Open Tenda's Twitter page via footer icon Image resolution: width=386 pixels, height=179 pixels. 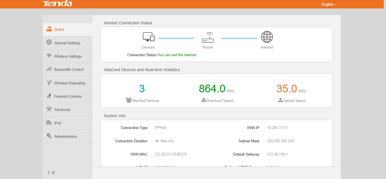(53, 173)
